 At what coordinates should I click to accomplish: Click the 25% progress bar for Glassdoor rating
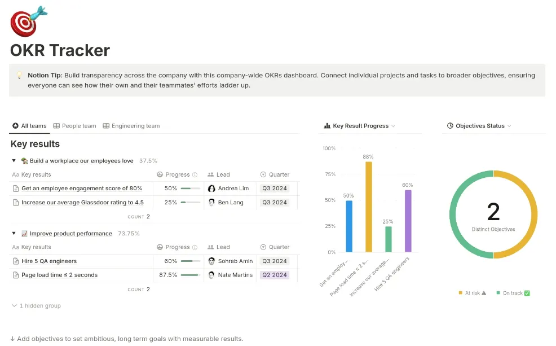(x=191, y=203)
